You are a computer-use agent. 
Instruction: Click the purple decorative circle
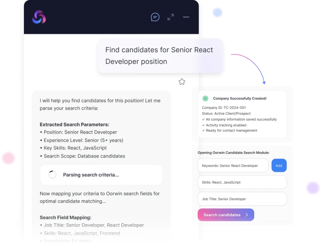313,188
